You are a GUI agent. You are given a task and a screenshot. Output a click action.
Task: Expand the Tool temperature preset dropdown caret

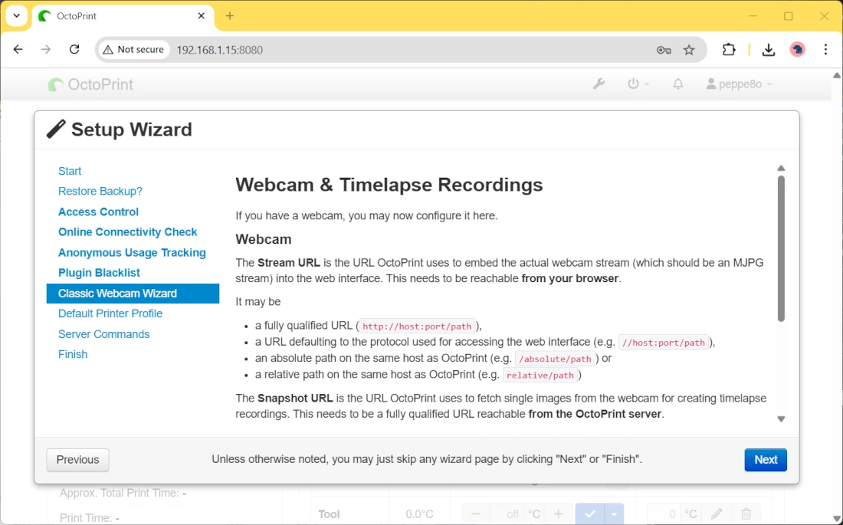click(x=614, y=514)
